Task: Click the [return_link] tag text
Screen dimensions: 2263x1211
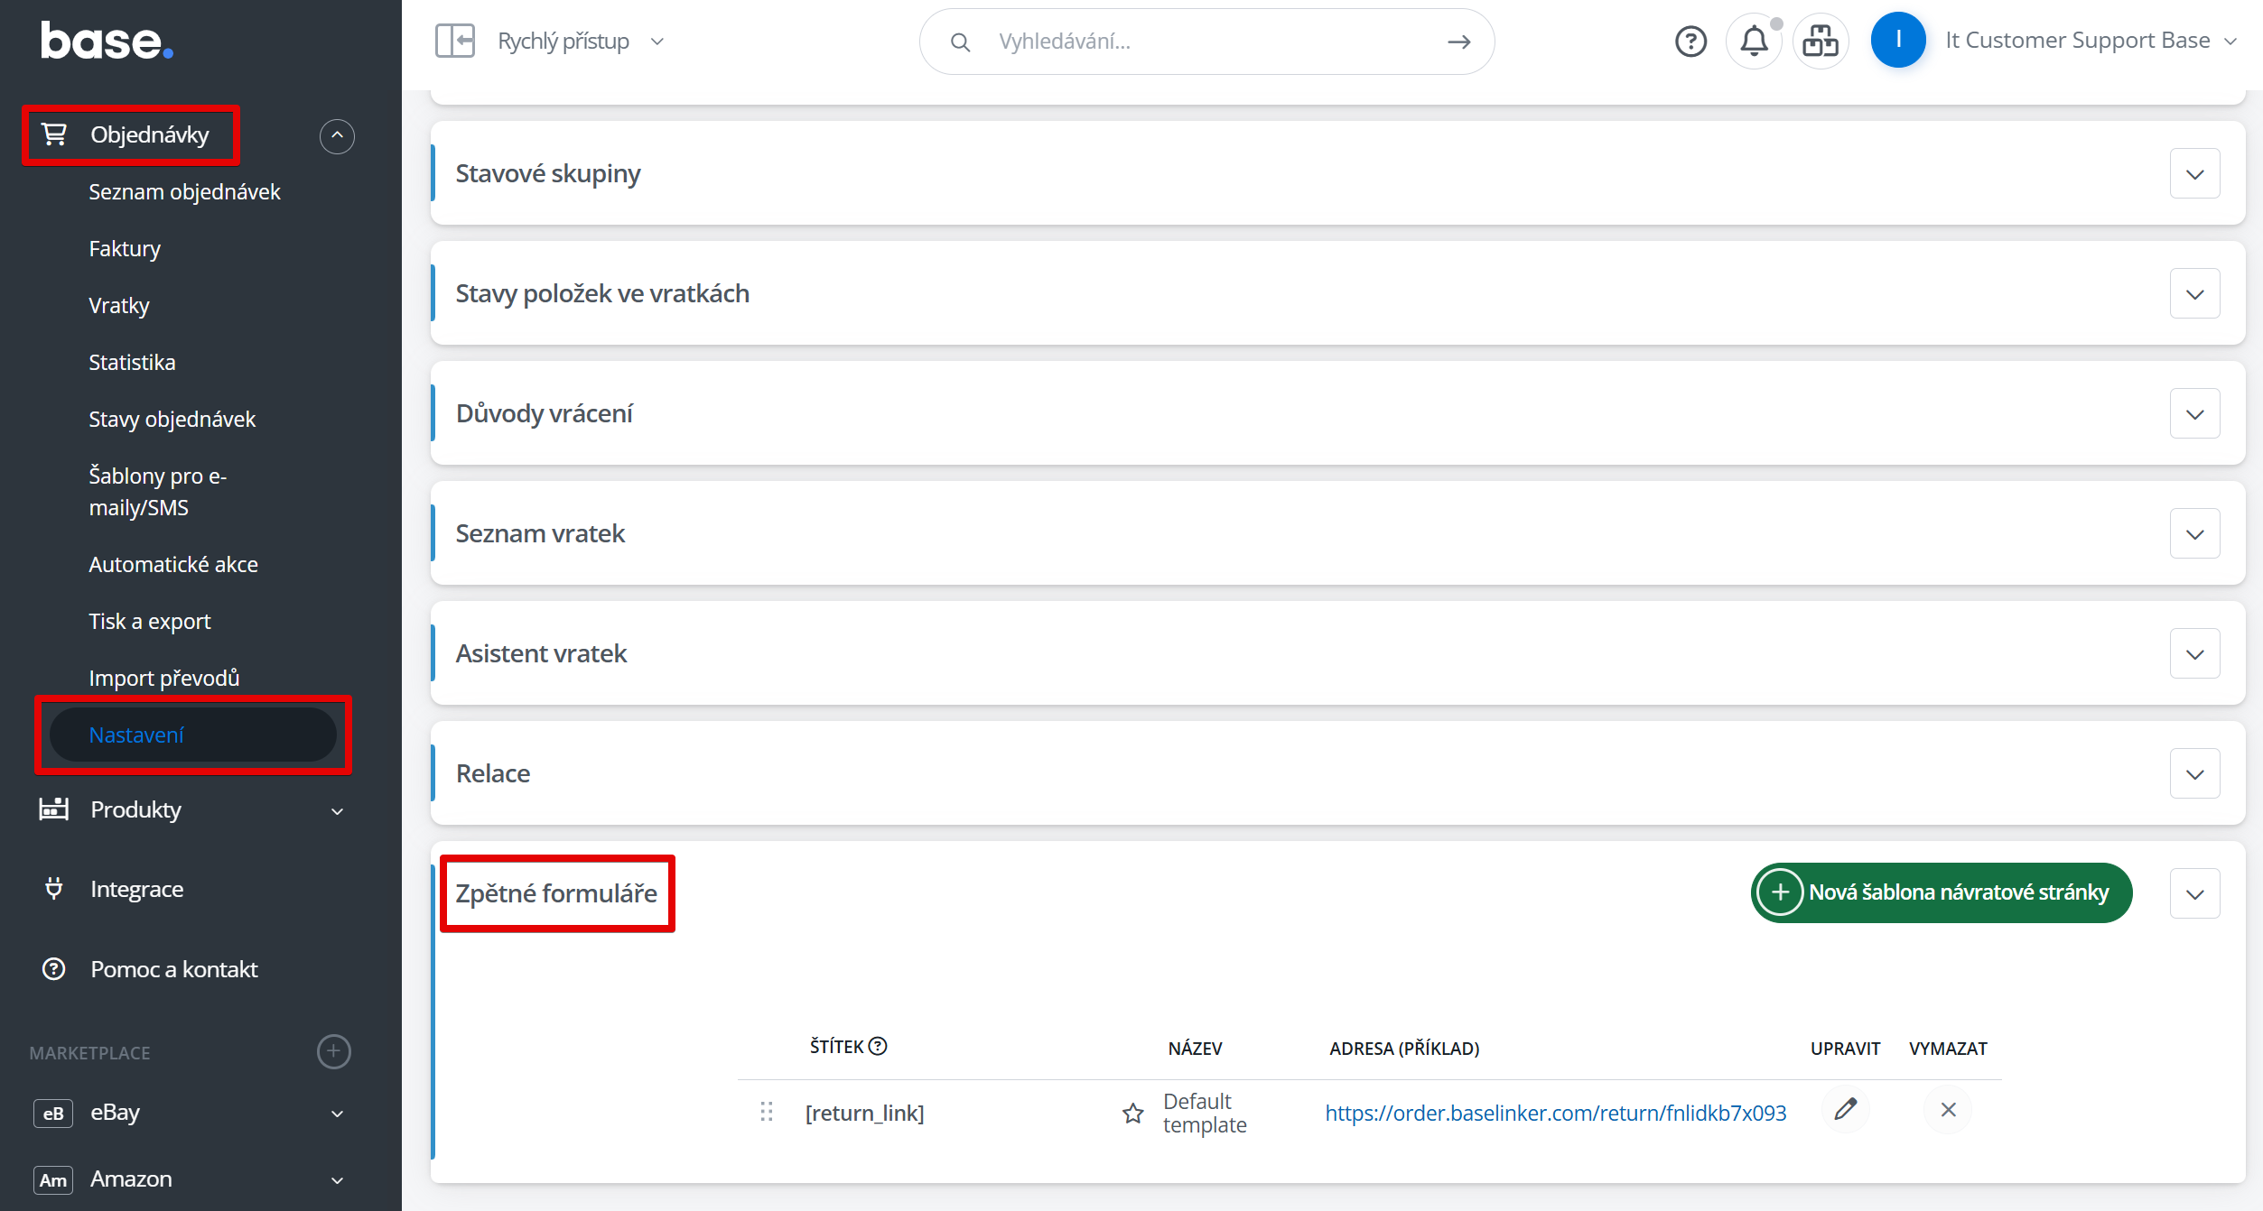Action: [x=864, y=1113]
